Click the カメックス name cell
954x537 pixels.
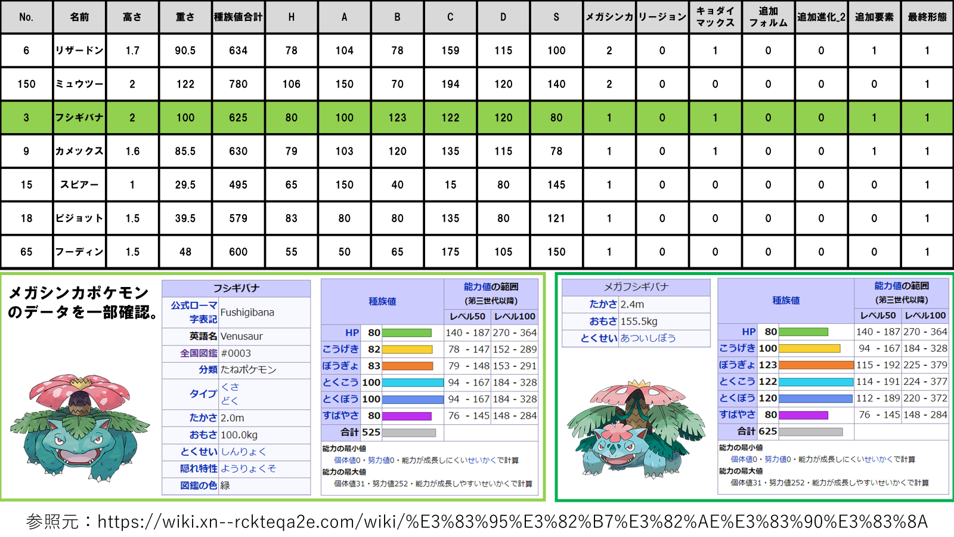pyautogui.click(x=79, y=151)
